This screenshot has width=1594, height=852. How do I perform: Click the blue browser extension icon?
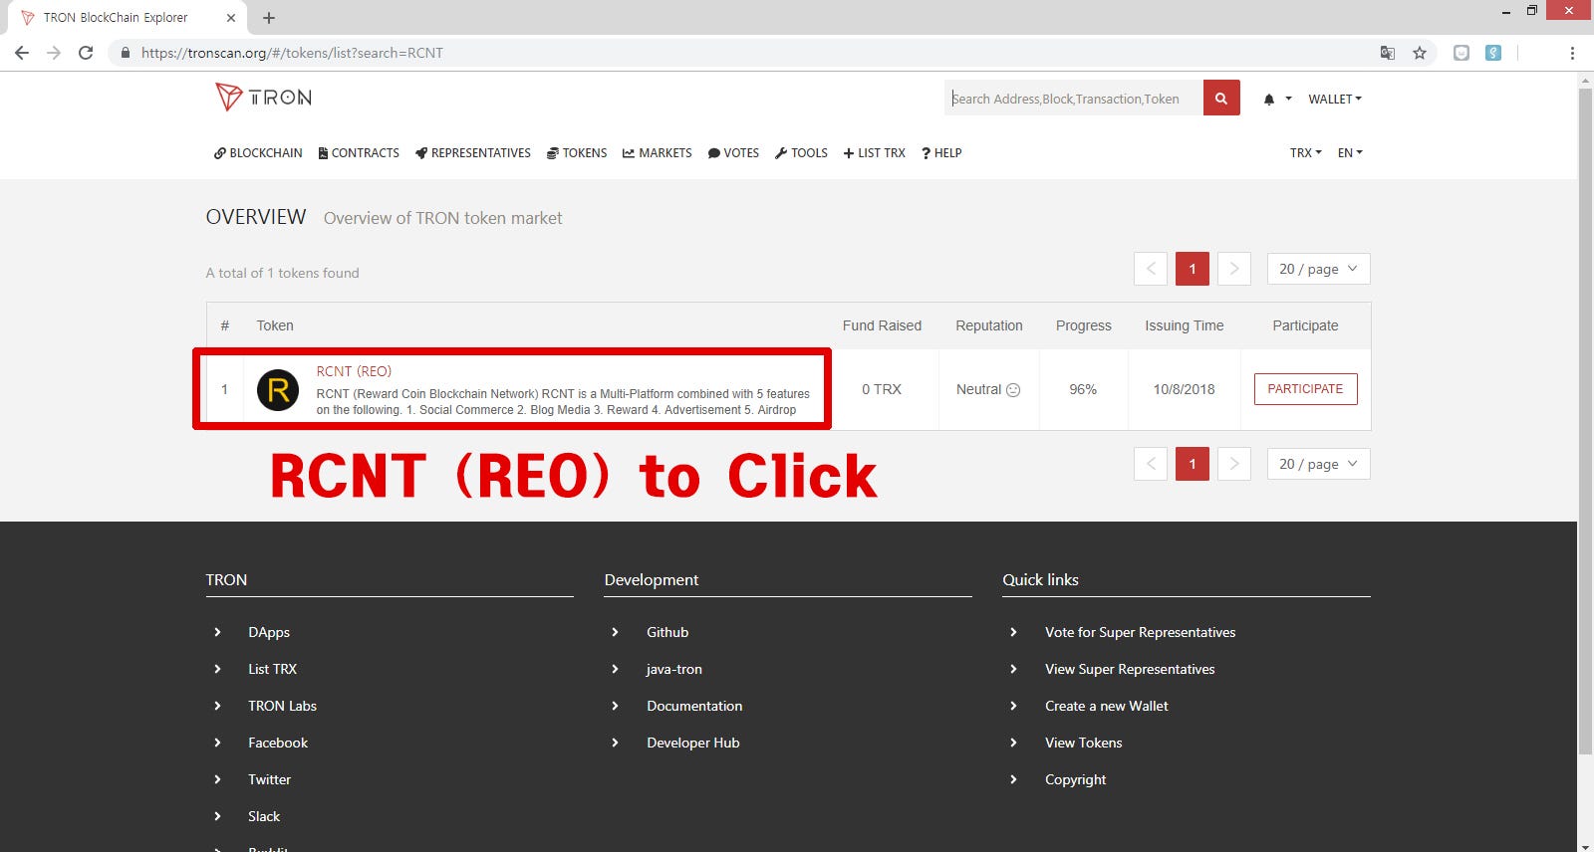click(x=1493, y=53)
